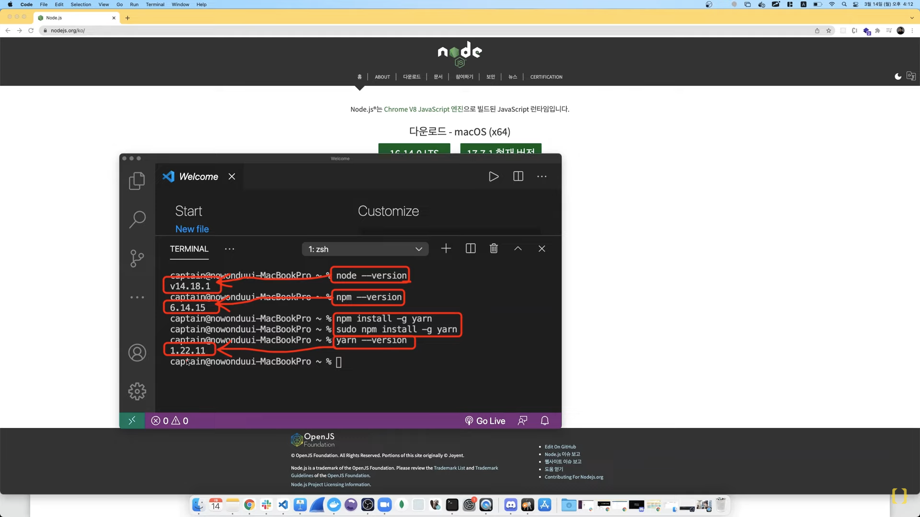Image resolution: width=920 pixels, height=517 pixels.
Task: Open the Manage gear menu in VS Code
Action: pos(137,392)
